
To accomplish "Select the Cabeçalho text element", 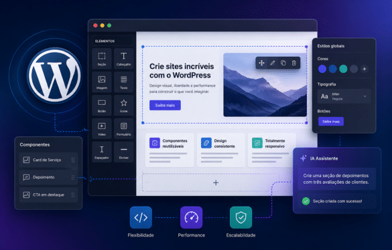I will pos(123,59).
